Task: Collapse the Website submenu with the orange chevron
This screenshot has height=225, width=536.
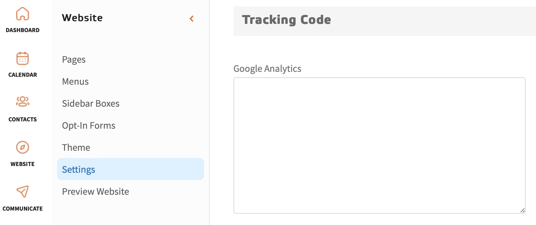Action: click(192, 19)
